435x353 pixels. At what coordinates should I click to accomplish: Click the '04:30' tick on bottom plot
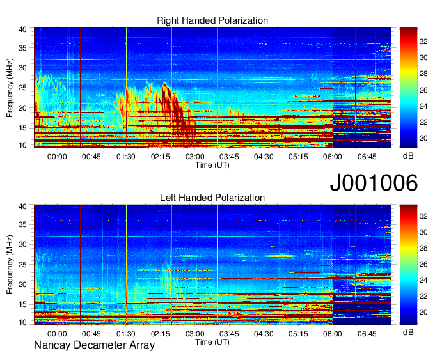pos(264,334)
